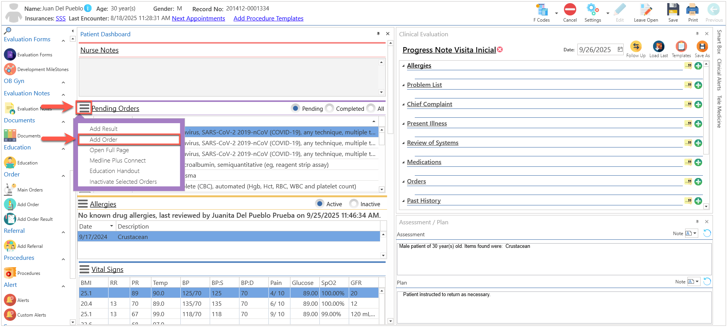The image size is (728, 327).
Task: Click the Load Last icon
Action: coord(658,47)
